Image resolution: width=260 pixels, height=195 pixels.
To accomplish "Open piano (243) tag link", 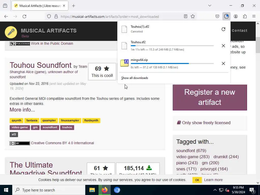I will 187,163.
